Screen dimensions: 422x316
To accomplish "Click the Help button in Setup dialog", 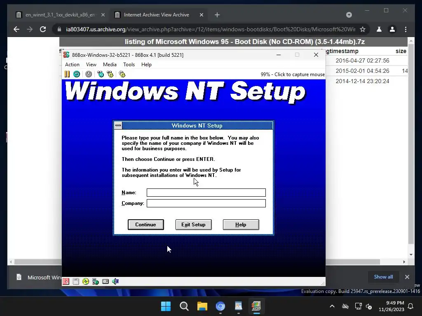I will 241,225.
